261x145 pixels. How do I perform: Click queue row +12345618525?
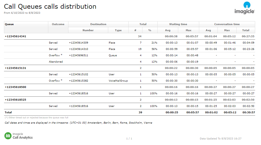coord(16,100)
